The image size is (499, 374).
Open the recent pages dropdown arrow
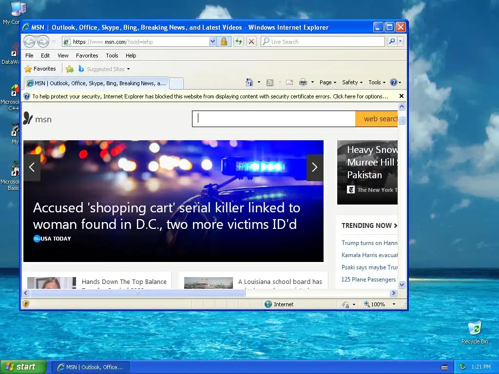click(x=54, y=42)
